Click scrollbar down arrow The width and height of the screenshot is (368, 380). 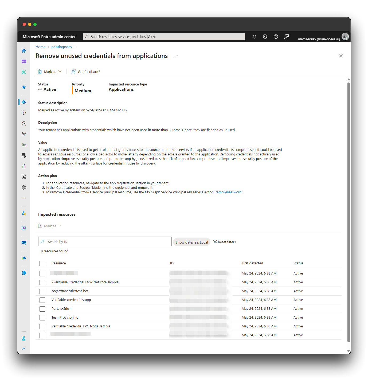[349, 351]
